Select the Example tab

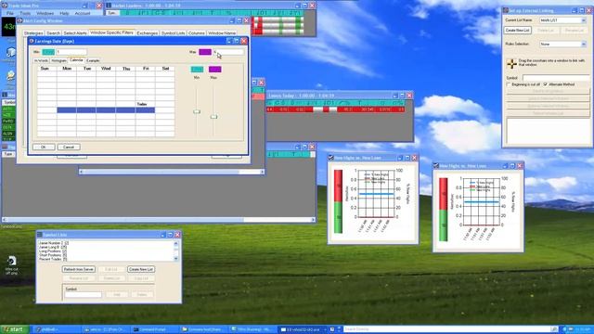click(x=93, y=60)
